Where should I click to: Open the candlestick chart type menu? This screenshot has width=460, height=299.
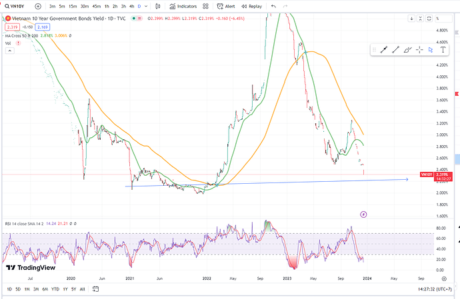click(x=158, y=6)
